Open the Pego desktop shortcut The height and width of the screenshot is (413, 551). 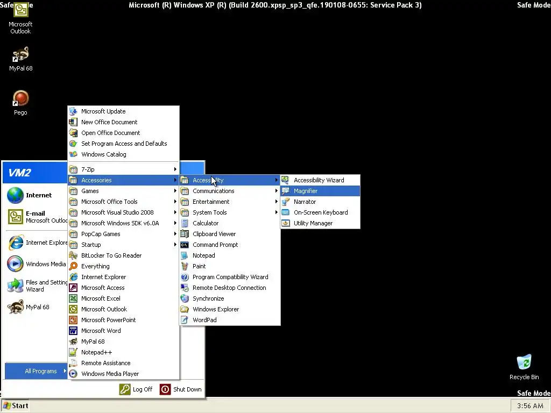pyautogui.click(x=20, y=103)
